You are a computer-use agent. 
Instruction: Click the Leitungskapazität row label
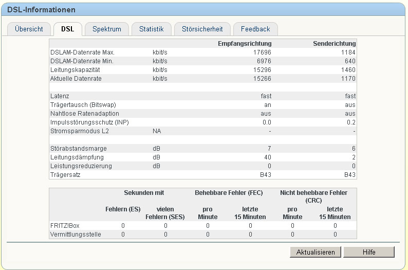tap(75, 70)
